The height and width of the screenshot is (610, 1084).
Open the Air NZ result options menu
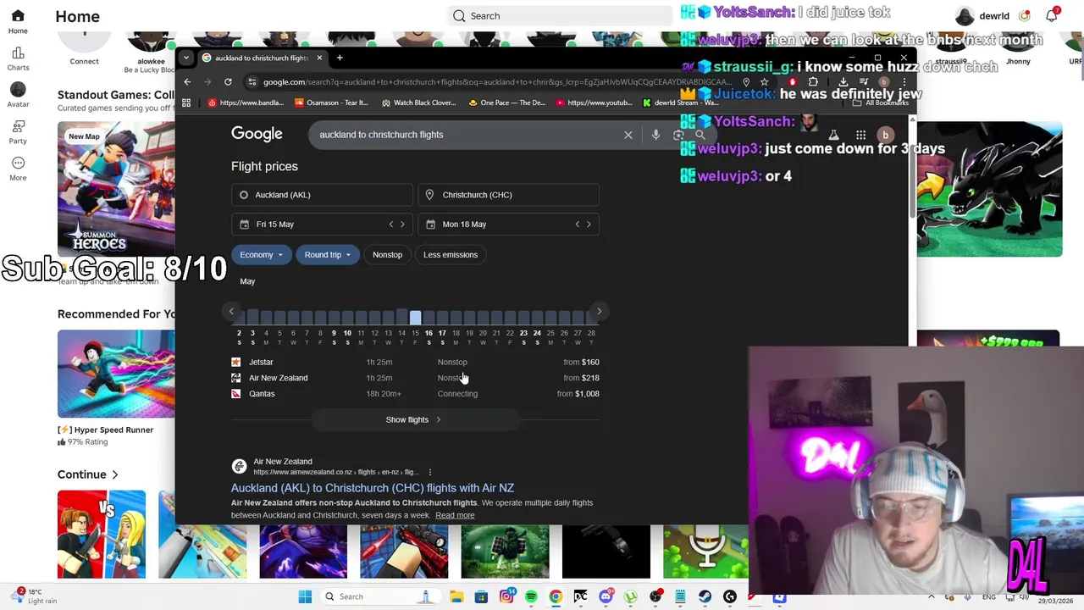point(429,472)
